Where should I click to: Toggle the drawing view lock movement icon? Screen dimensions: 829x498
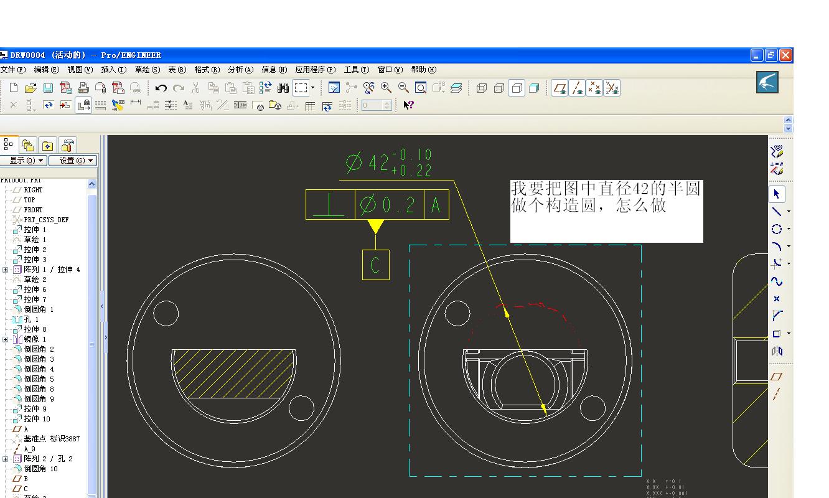pos(83,105)
